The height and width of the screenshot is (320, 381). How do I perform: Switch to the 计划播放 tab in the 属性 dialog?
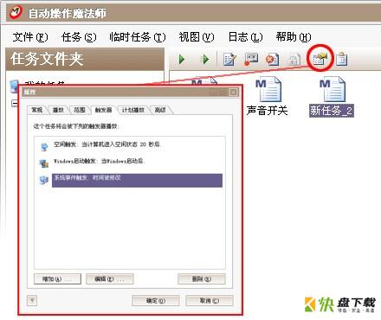tap(133, 110)
